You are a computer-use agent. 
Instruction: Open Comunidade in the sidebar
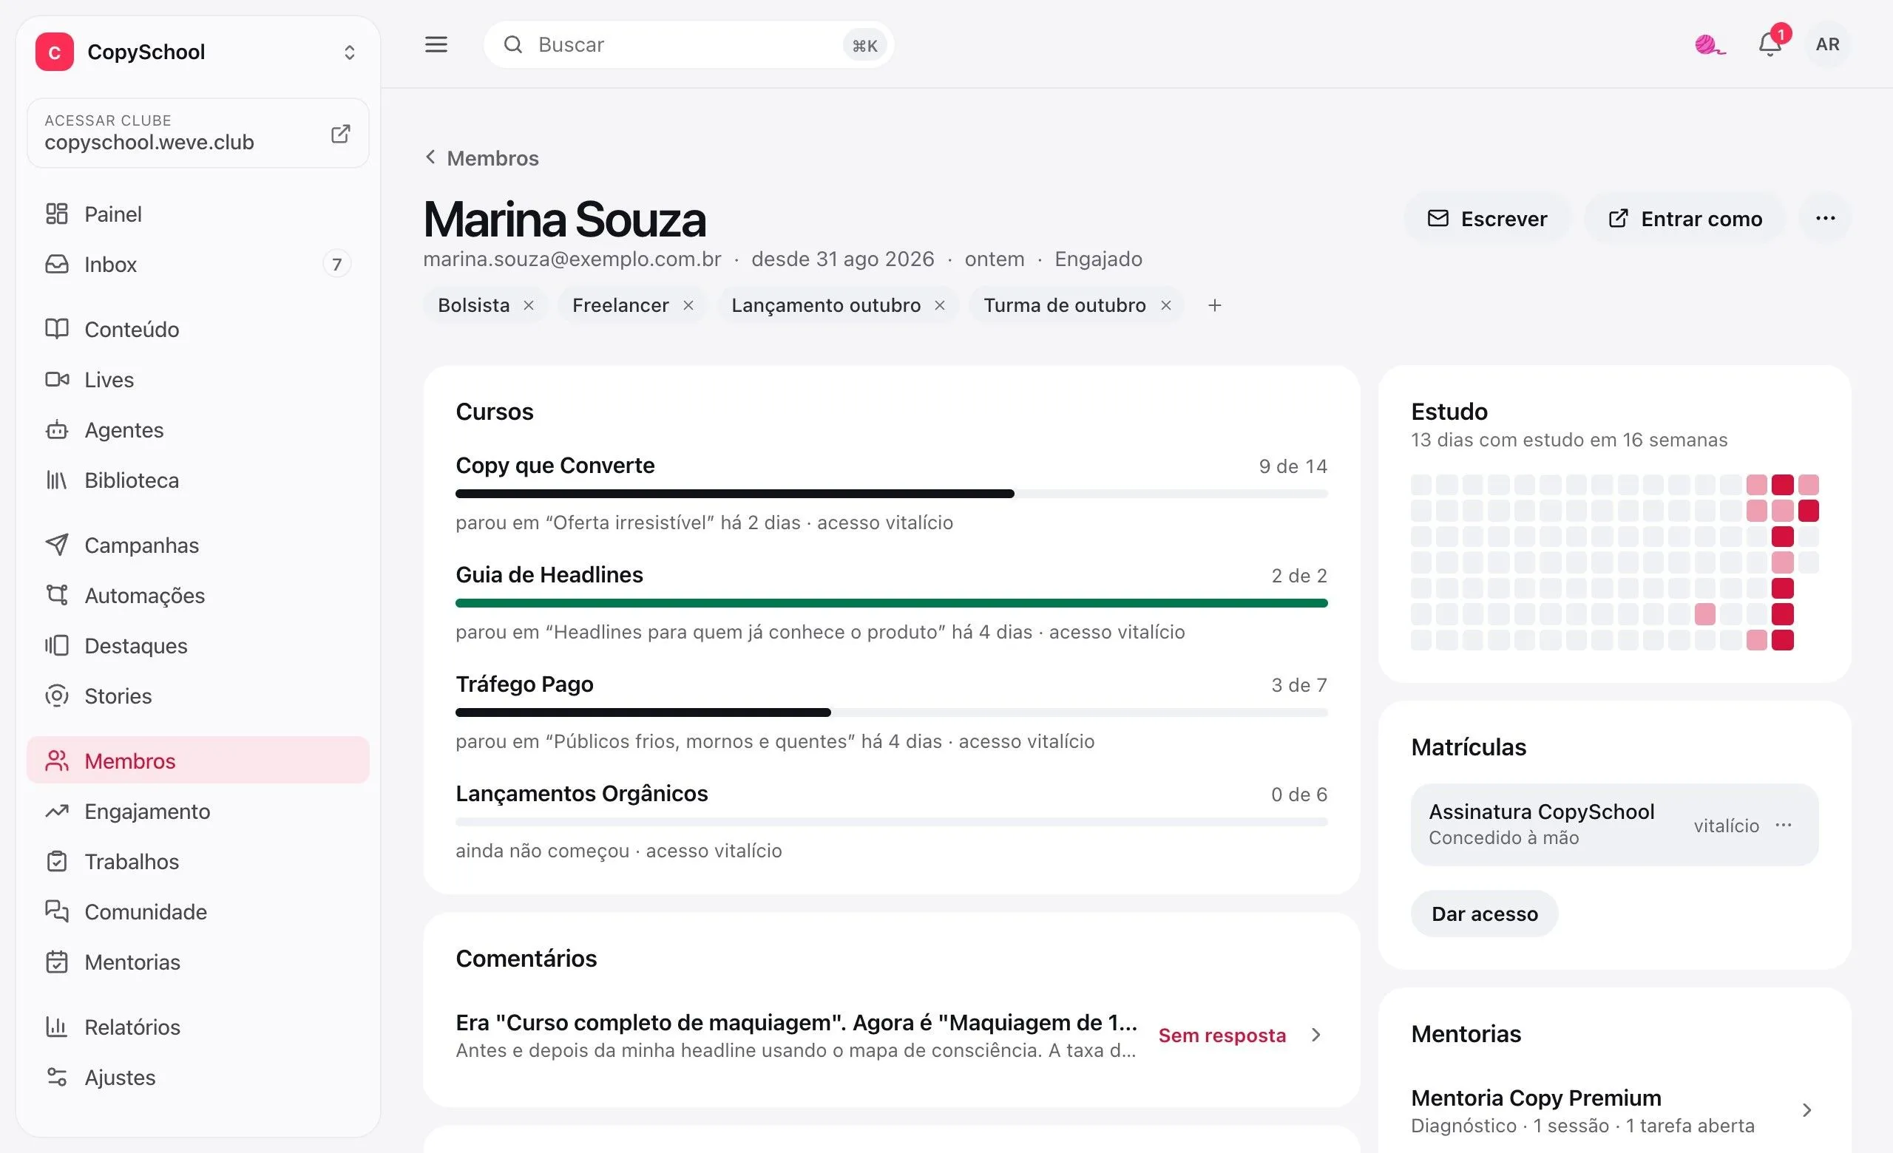(197, 912)
